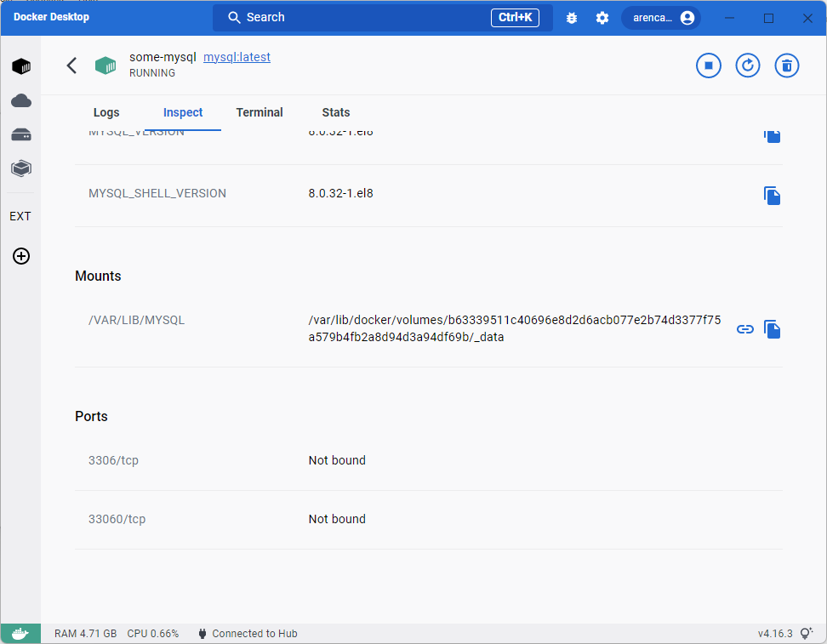This screenshot has width=827, height=644.
Task: Click the EXT extensions label
Action: (x=20, y=216)
